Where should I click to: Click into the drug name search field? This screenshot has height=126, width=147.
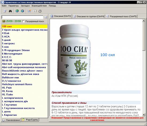[x=22, y=17]
